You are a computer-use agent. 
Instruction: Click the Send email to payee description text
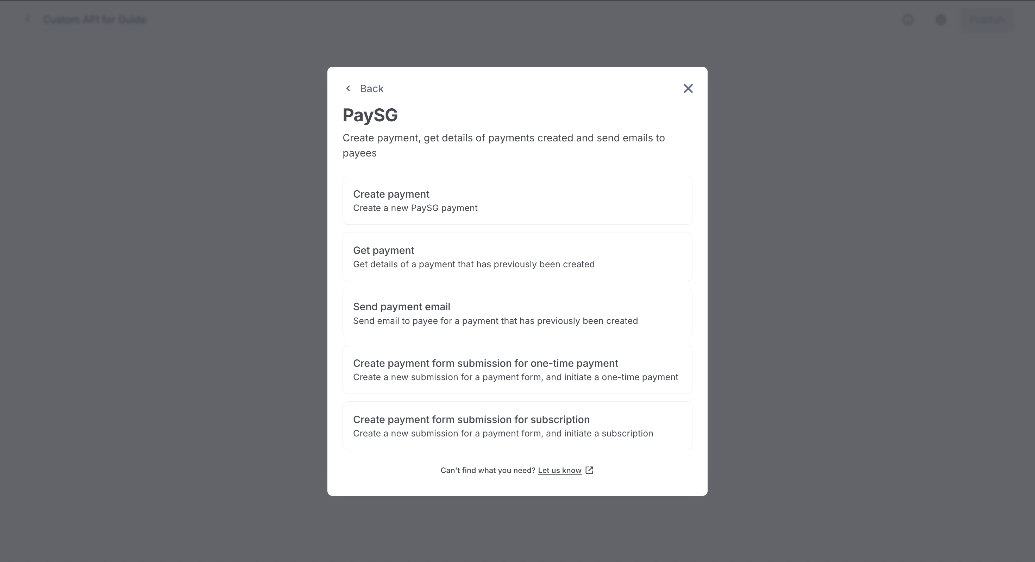[495, 321]
